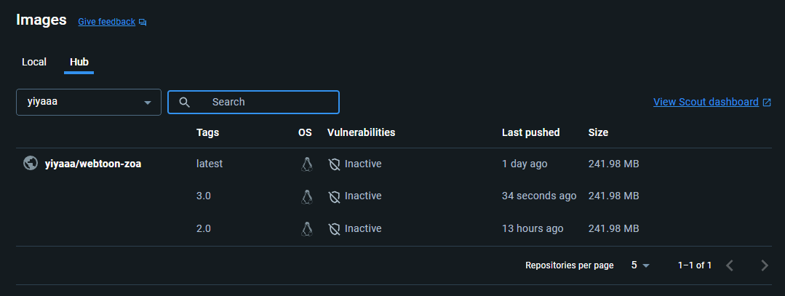Click the '1–1 of 1' pagination text
785x296 pixels.
pyautogui.click(x=694, y=265)
